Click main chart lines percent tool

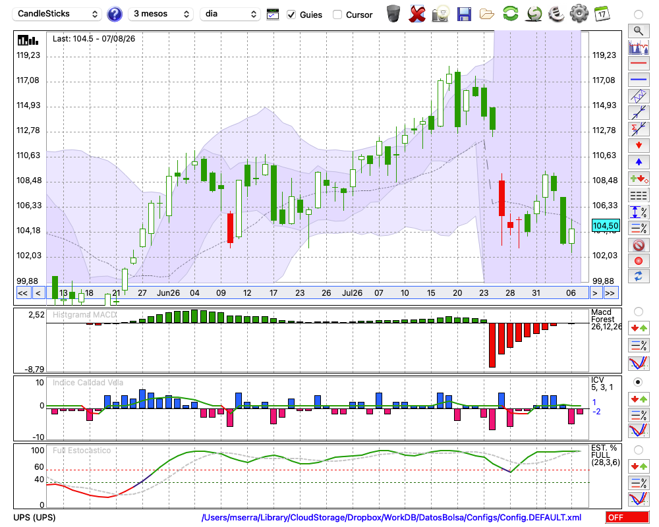[639, 228]
